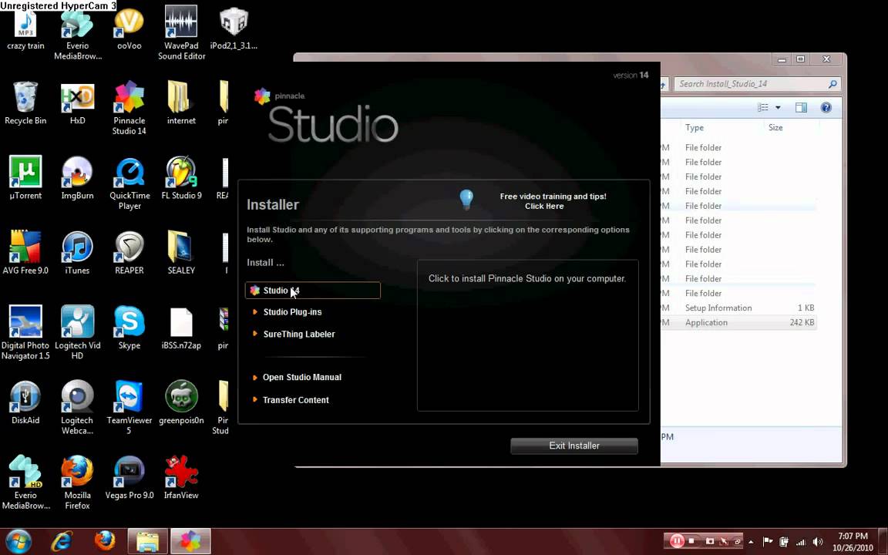The width and height of the screenshot is (888, 555).
Task: Click in Search Install_Studio_14 field
Action: (x=757, y=84)
